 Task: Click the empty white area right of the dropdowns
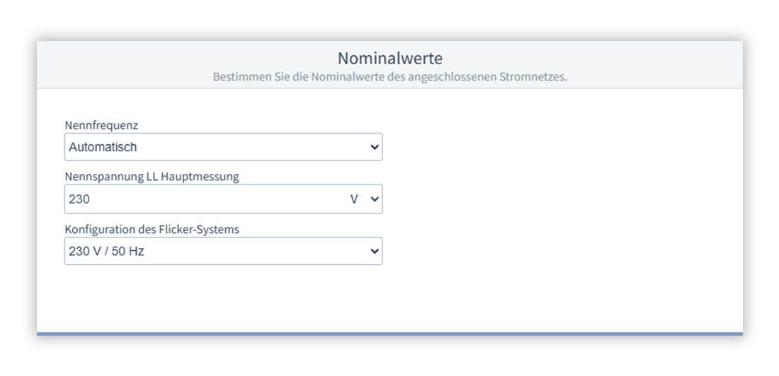point(559,198)
